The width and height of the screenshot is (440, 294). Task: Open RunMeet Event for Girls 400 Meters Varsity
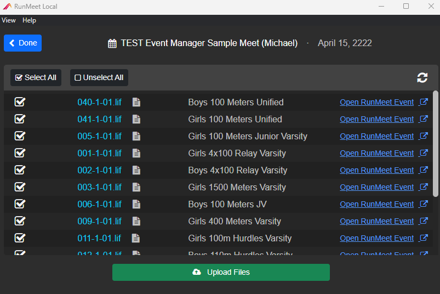pyautogui.click(x=376, y=221)
